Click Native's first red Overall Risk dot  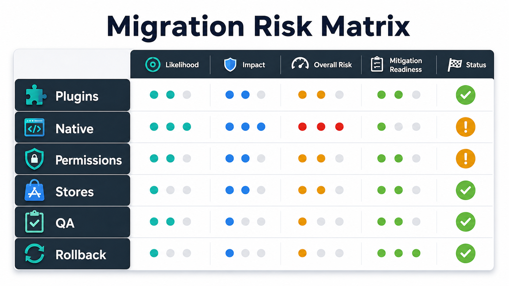click(302, 127)
